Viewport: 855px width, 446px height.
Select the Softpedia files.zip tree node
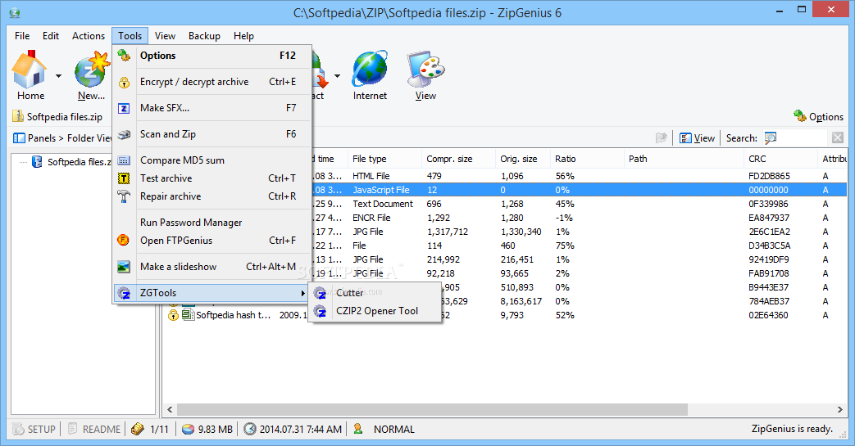(x=79, y=162)
